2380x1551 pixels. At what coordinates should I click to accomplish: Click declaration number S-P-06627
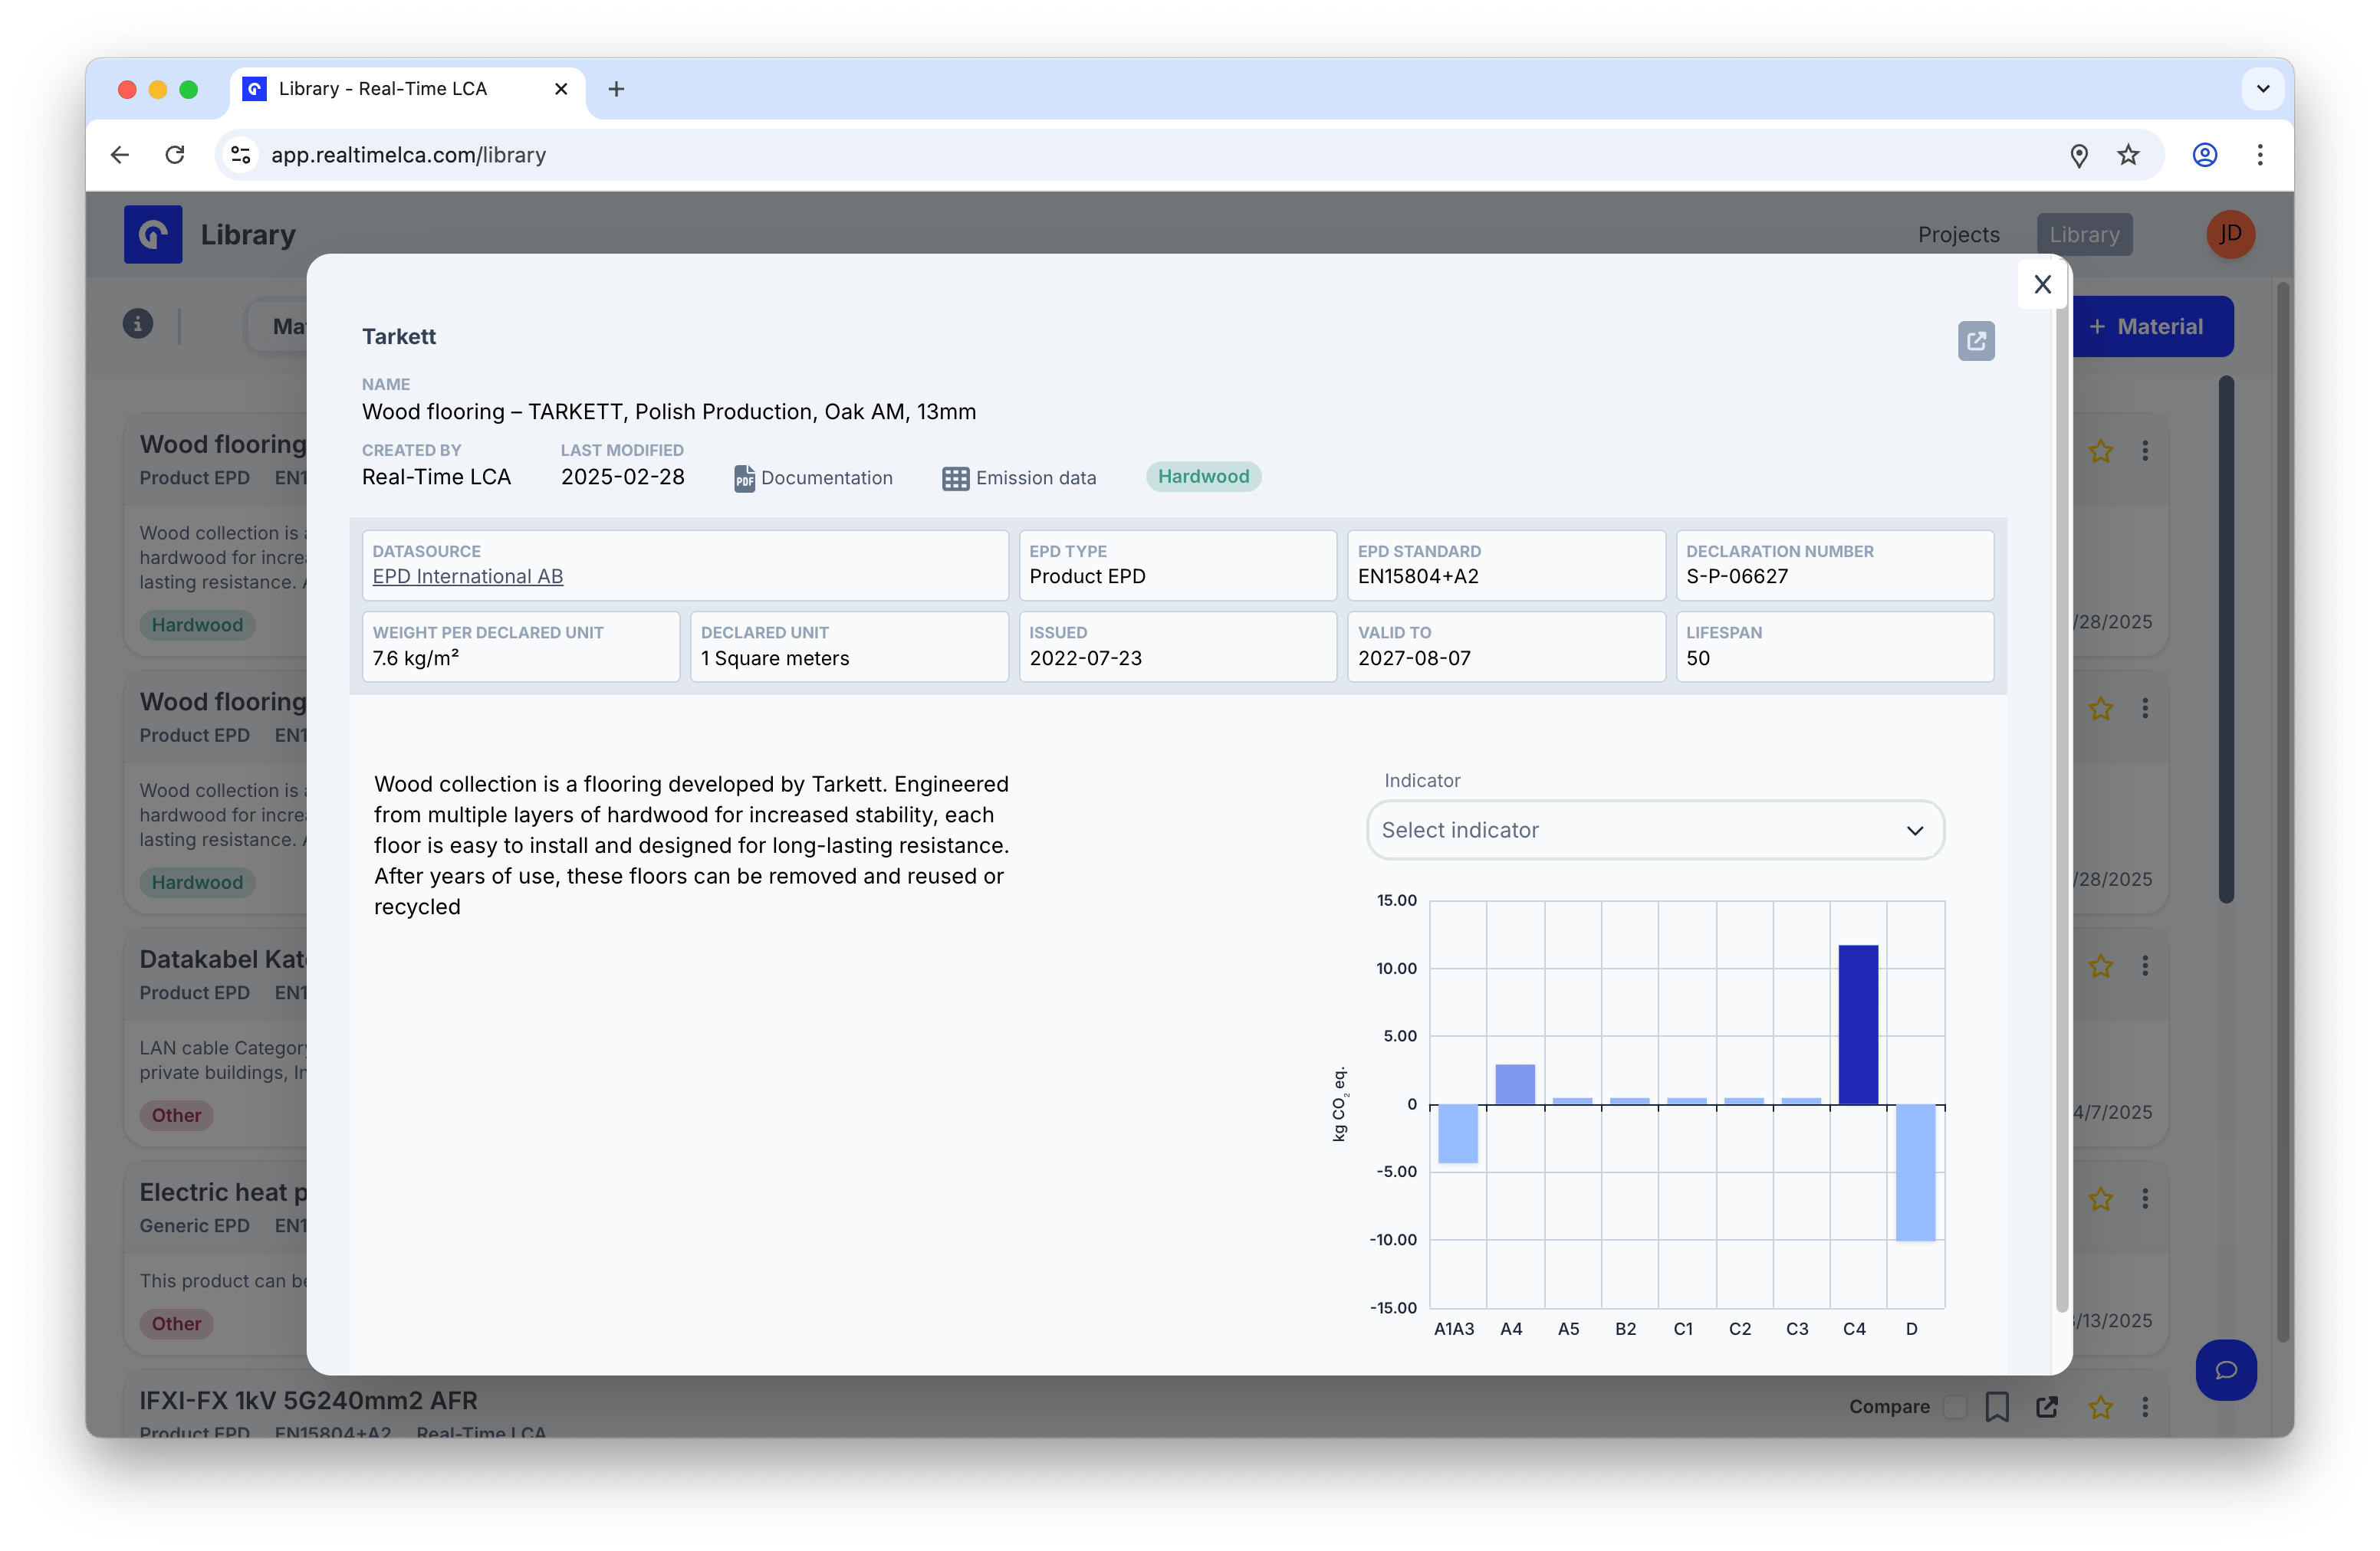1737,576
